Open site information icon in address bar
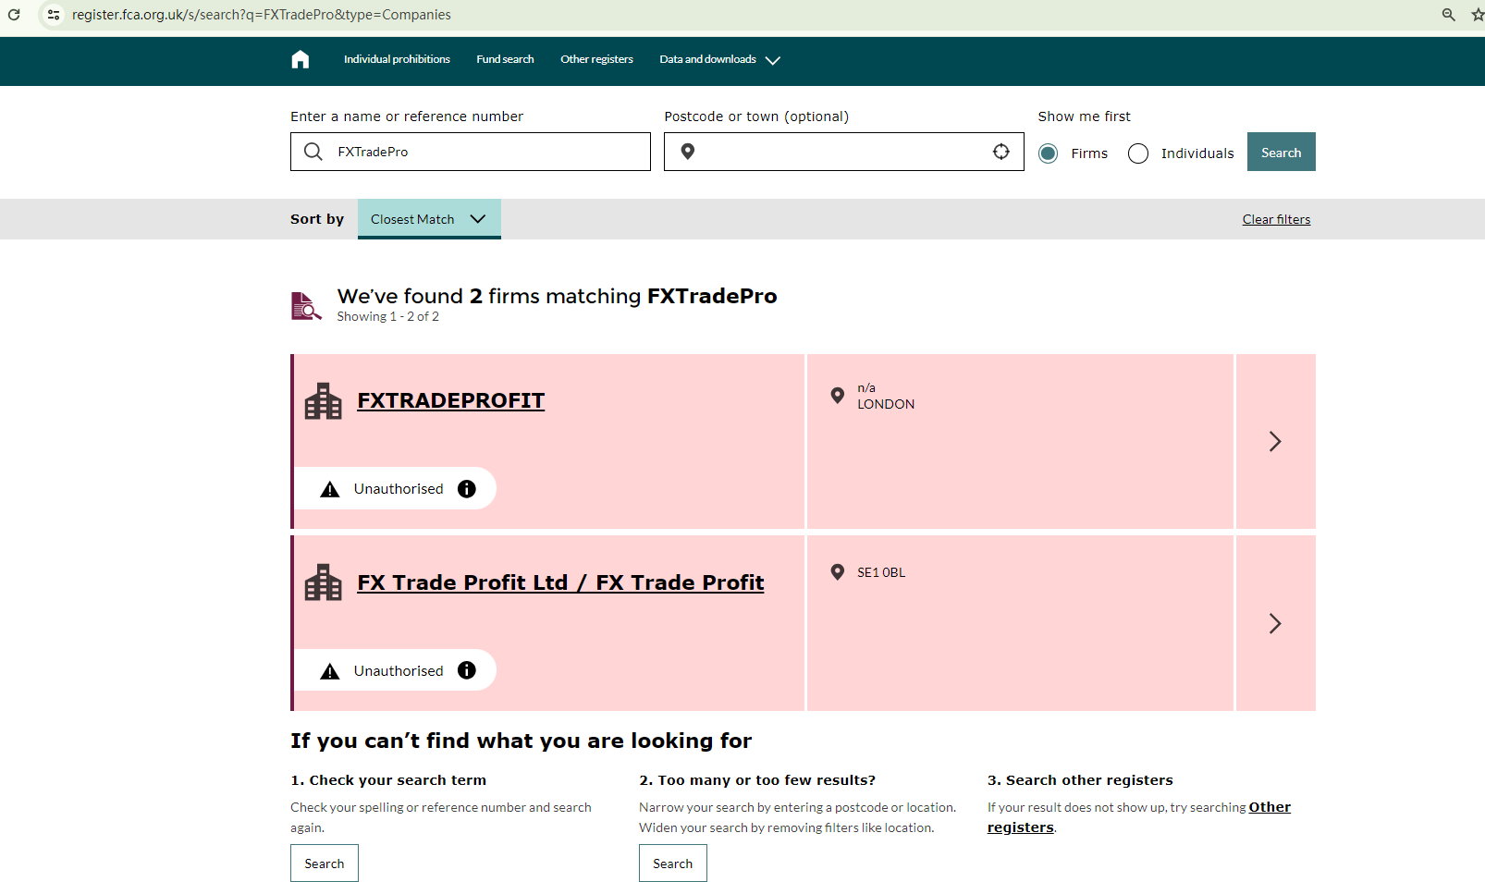Screen dimensions: 1485x882 (x=54, y=15)
